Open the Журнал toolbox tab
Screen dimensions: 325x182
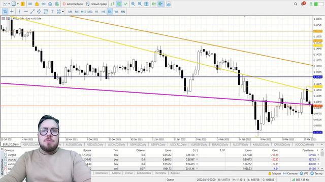coord(175,173)
